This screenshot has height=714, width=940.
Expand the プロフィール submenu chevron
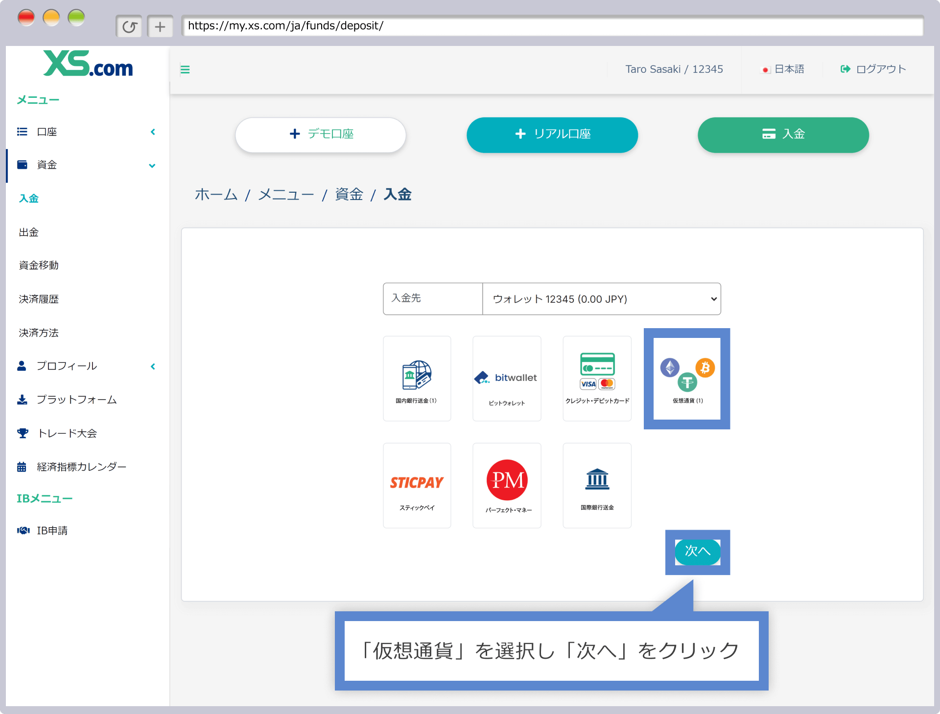pyautogui.click(x=153, y=366)
